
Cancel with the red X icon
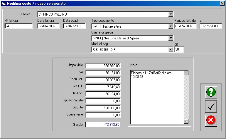point(211,120)
